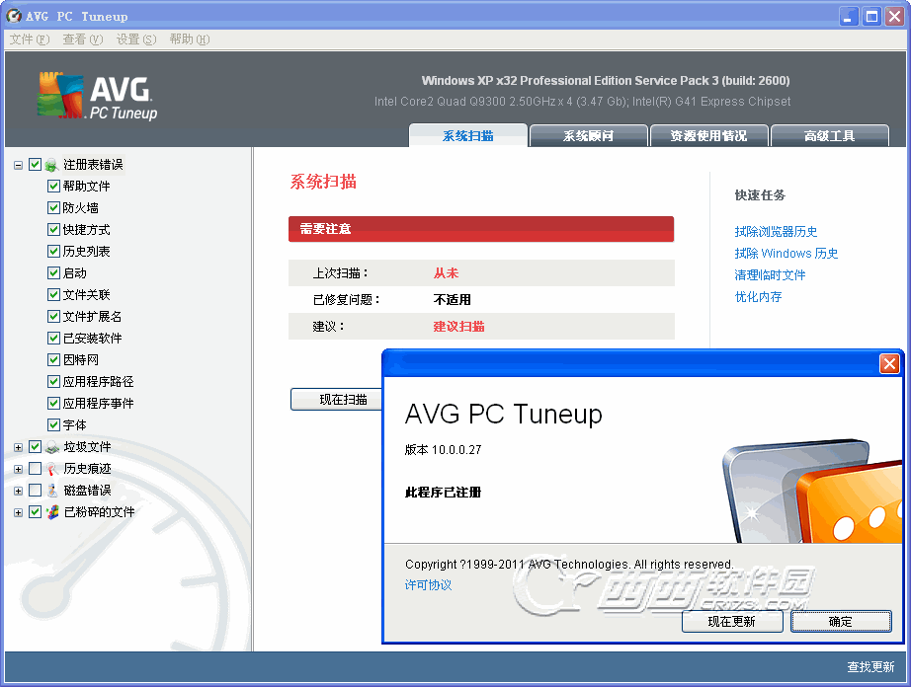
Task: Switch to the 系统顾问 tab
Action: 588,136
